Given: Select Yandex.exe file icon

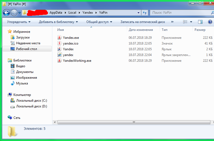Looking at the screenshot, I should [x=59, y=37].
